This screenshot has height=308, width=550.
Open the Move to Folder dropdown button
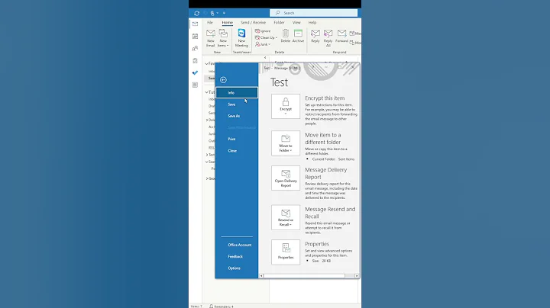[286, 143]
